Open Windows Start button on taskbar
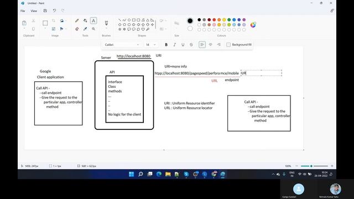This screenshot has width=354, height=199. pyautogui.click(x=131, y=174)
